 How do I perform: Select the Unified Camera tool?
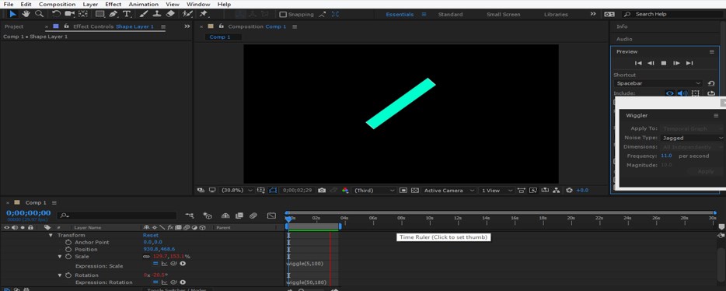click(70, 14)
